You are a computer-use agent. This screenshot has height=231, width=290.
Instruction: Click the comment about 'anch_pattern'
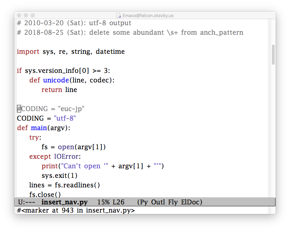(x=130, y=33)
